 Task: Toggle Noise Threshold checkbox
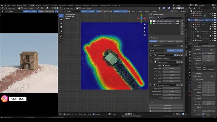coord(203,53)
